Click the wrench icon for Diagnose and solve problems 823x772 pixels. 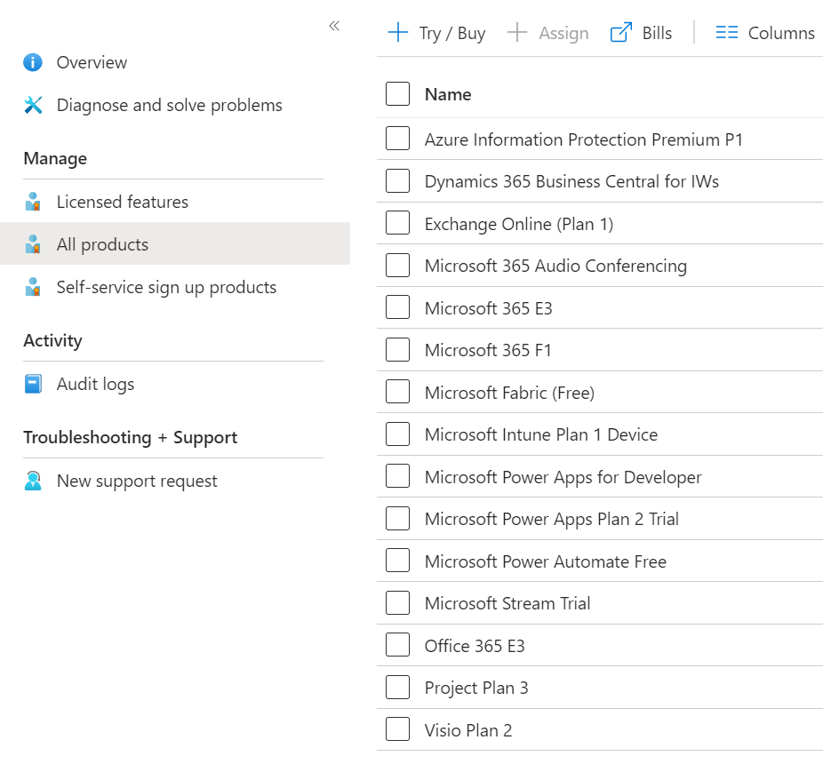point(33,105)
